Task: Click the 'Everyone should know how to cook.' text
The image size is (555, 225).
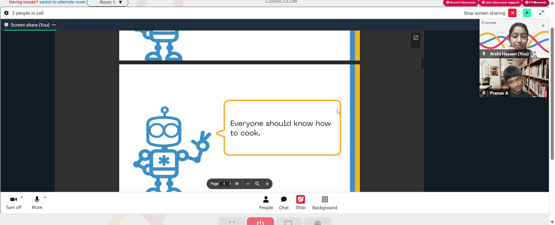Action: pos(280,128)
